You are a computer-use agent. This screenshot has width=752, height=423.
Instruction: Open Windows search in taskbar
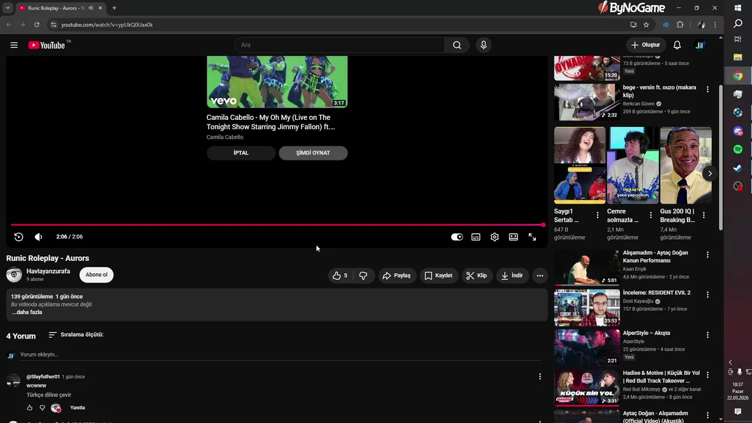(738, 24)
